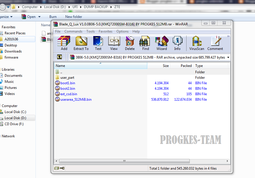Open the archive path dropdown arrow

pos(228,57)
